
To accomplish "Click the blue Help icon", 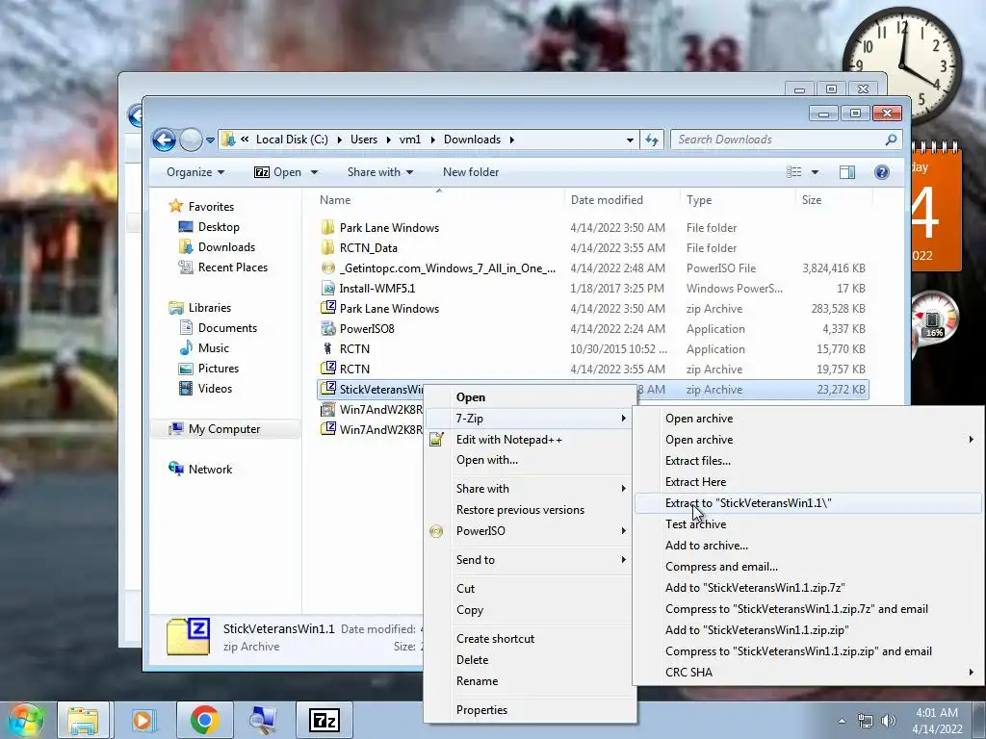I will [x=882, y=172].
